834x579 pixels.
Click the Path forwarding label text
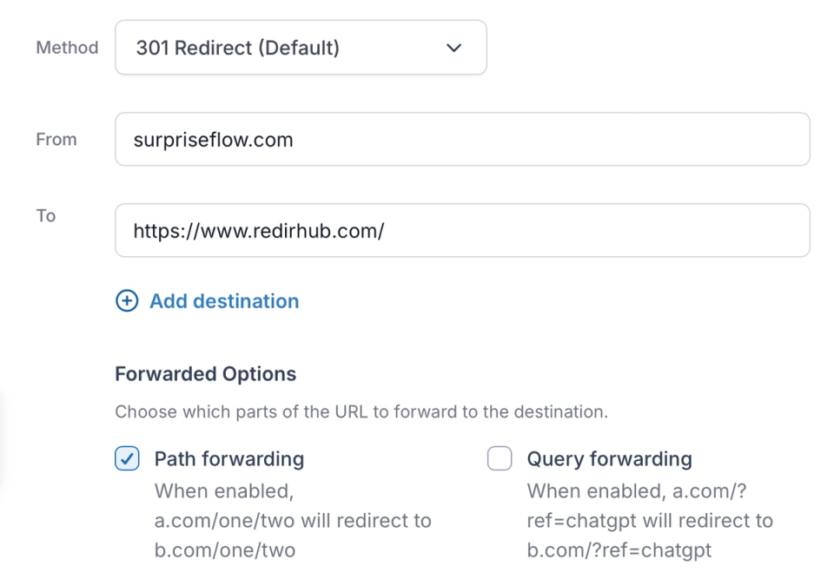tap(228, 458)
